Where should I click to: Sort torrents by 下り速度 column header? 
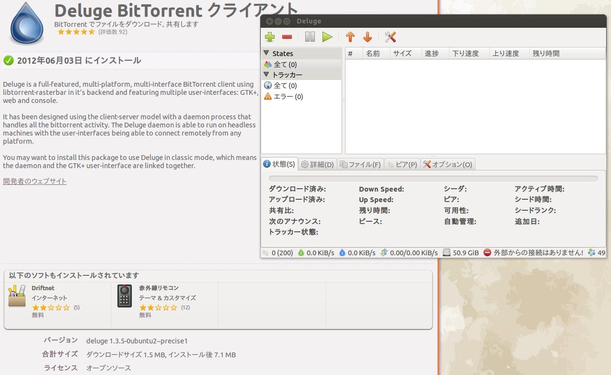click(469, 53)
